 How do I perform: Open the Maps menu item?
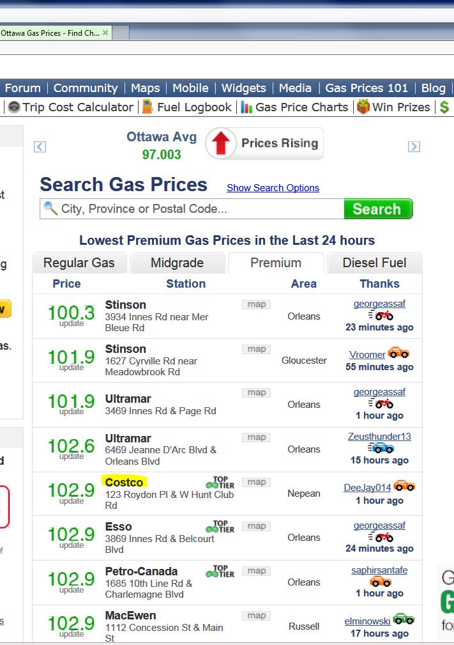click(x=145, y=88)
